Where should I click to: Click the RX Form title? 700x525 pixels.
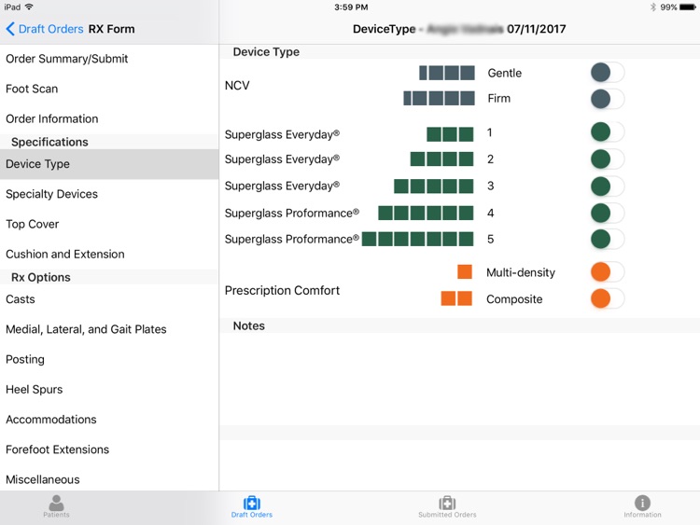point(112,29)
